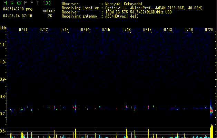Click the yellow intensity bar before 0716
This screenshot has width=217, height=138.
[x=127, y=132]
